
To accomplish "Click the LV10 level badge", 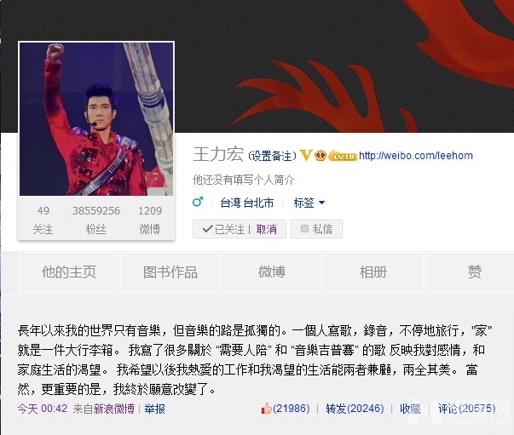I will click(343, 156).
